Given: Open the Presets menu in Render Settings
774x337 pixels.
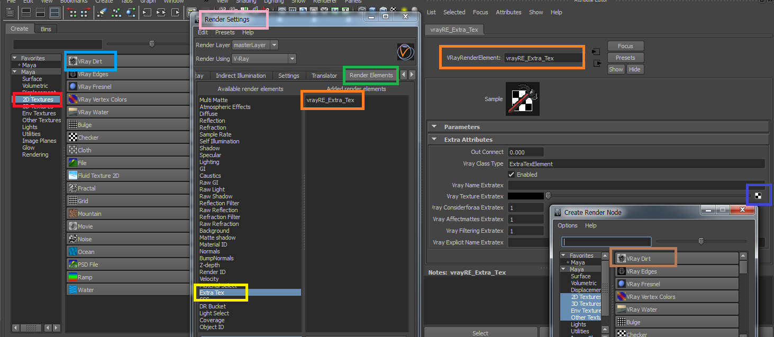Looking at the screenshot, I should (225, 32).
